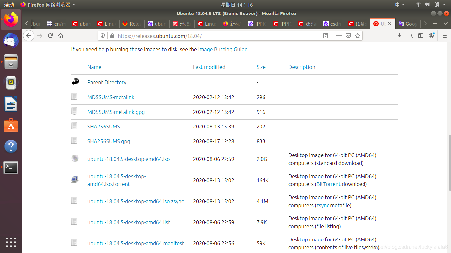
Task: Save page to Pocket icon
Action: (x=348, y=35)
